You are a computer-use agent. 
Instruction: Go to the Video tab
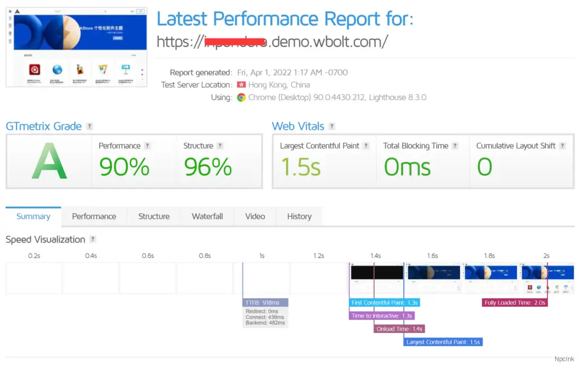[255, 216]
